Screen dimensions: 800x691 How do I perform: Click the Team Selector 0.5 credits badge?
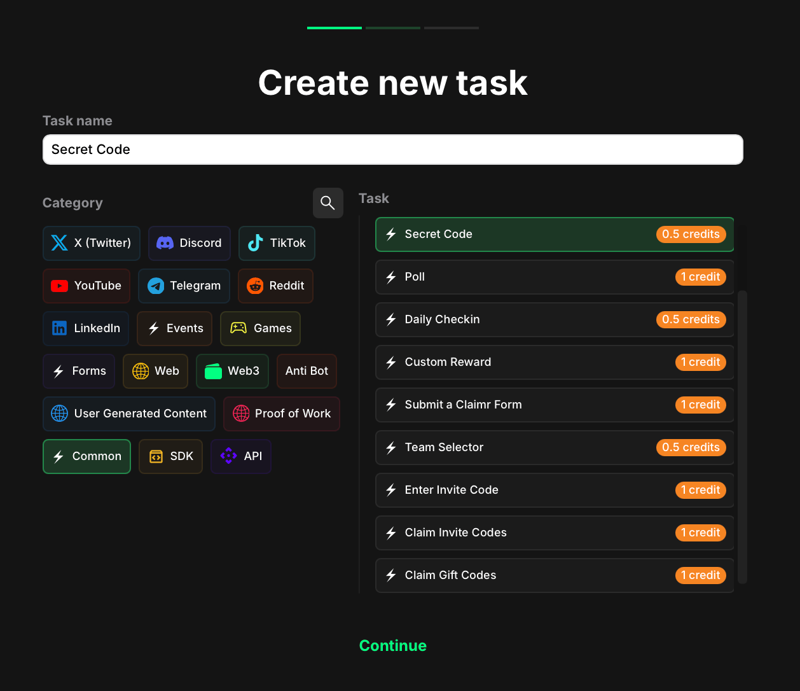(691, 447)
